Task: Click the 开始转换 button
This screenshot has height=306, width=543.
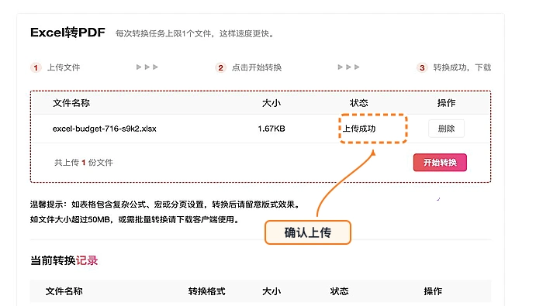Action: click(x=440, y=163)
